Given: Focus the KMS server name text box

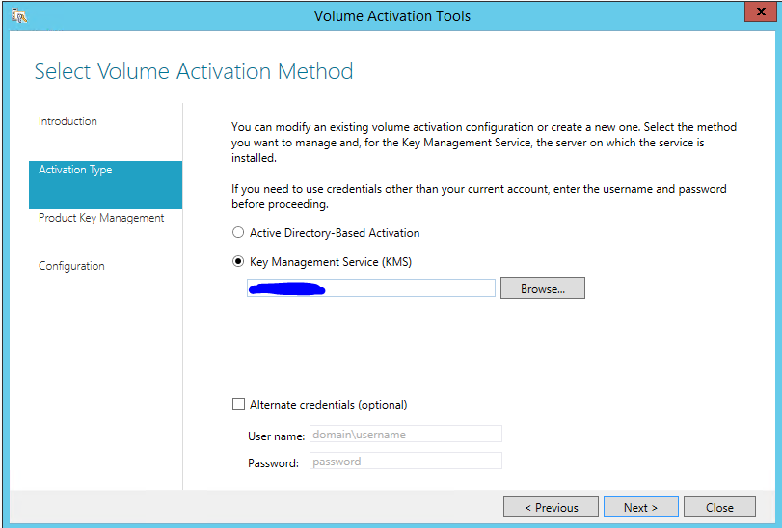Looking at the screenshot, I should (371, 288).
